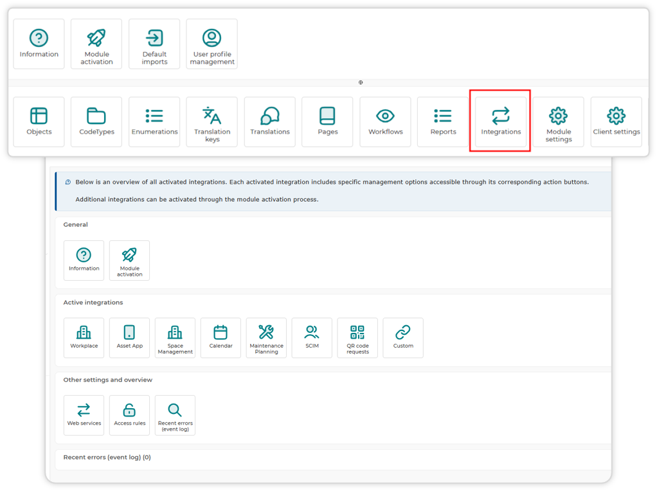Screen dimensions: 657x491
Task: Open the Recent errors magnifier tile
Action: pos(175,415)
